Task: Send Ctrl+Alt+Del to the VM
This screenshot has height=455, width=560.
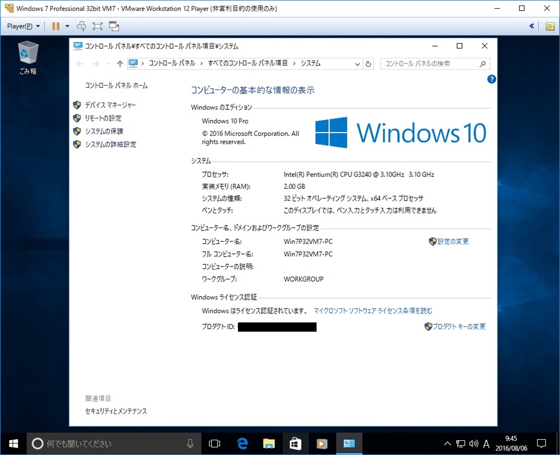Action: [81, 26]
